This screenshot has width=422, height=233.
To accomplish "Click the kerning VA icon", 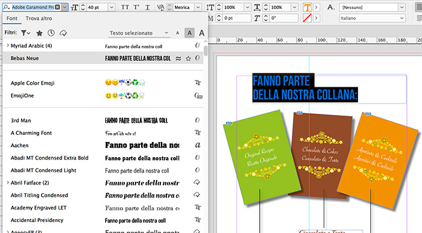I will click(161, 7).
